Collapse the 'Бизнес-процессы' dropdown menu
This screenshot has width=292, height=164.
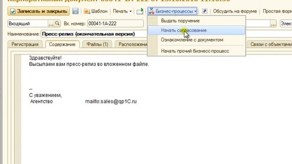tap(172, 11)
